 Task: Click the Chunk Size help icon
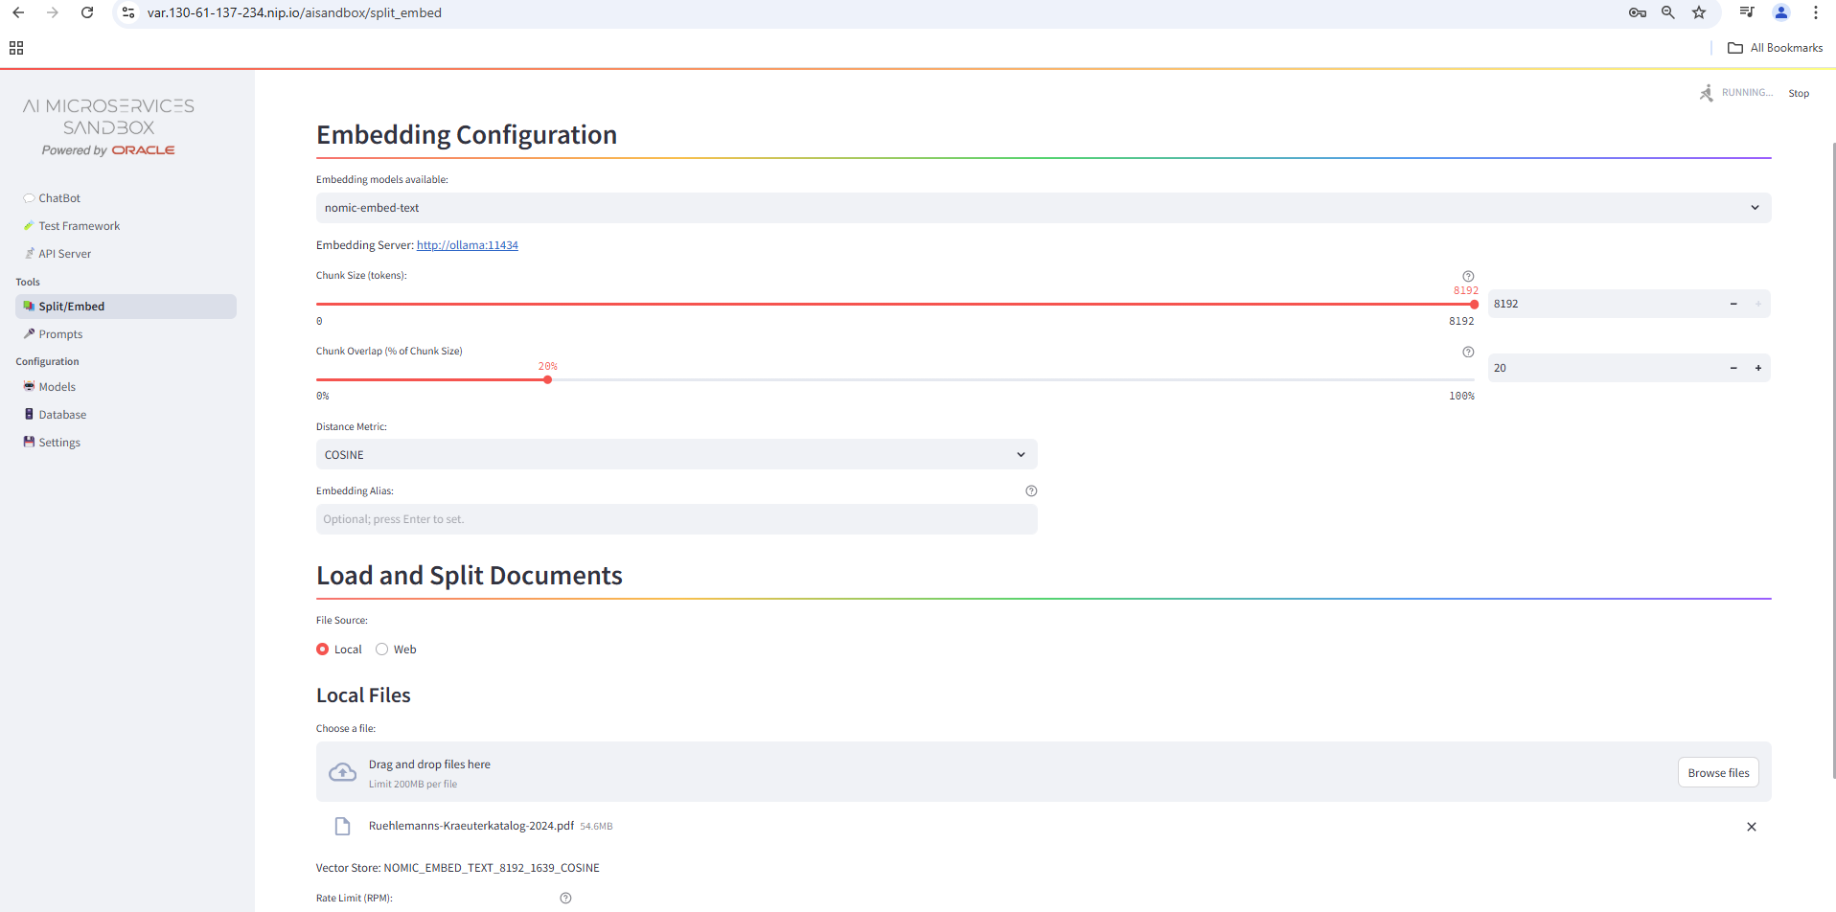(x=1468, y=276)
